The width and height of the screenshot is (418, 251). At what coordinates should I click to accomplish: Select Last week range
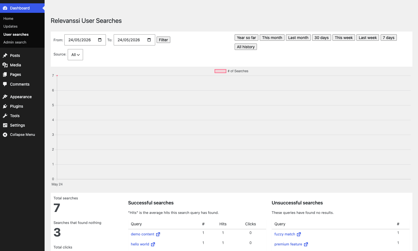368,38
